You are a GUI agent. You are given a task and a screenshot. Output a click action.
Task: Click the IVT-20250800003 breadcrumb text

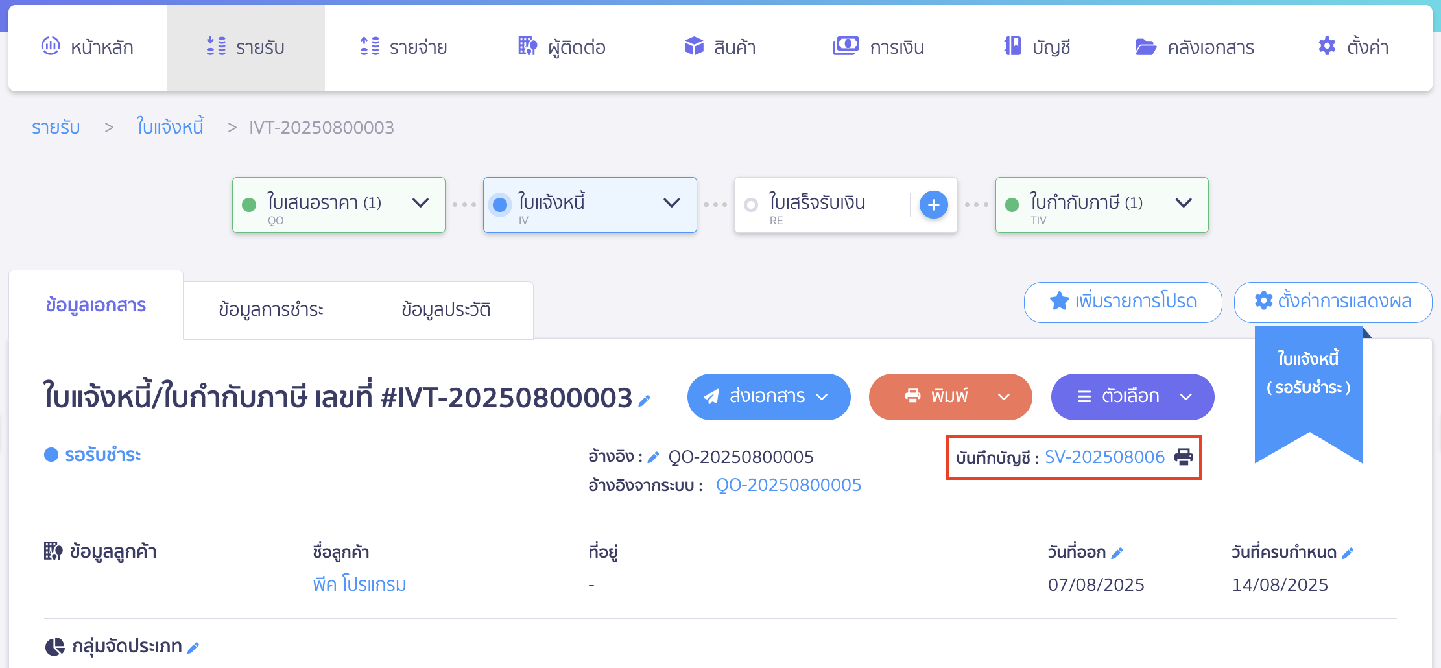pos(321,127)
